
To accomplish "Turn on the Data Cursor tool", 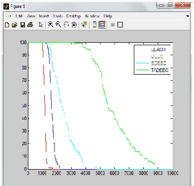I will (84, 25).
